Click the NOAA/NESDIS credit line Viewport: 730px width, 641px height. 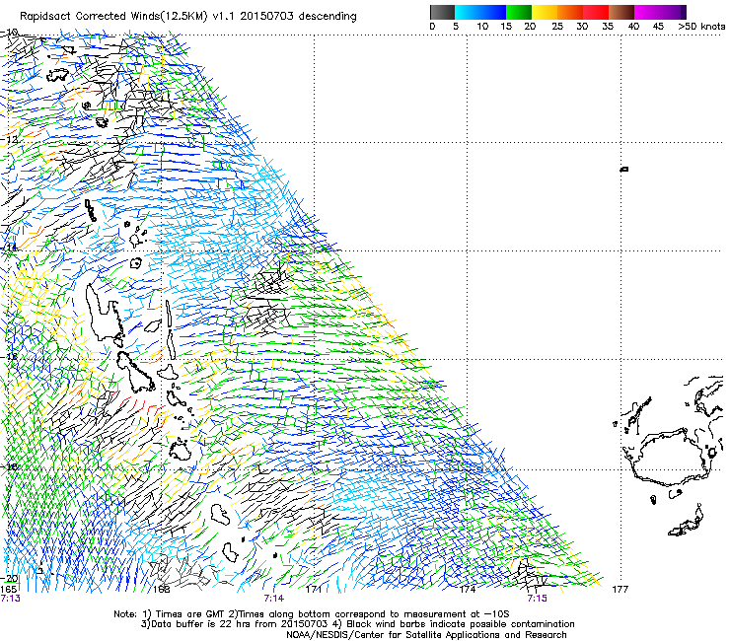tap(426, 635)
